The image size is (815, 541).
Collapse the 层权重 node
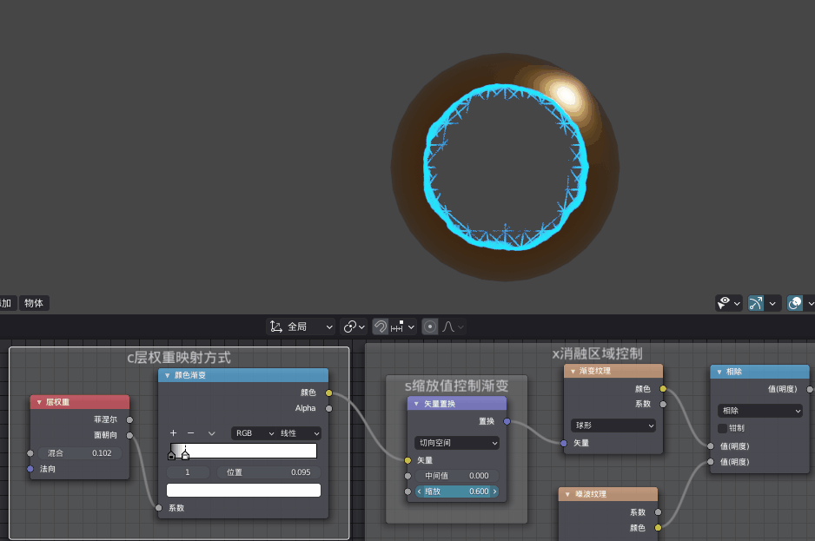tap(39, 402)
